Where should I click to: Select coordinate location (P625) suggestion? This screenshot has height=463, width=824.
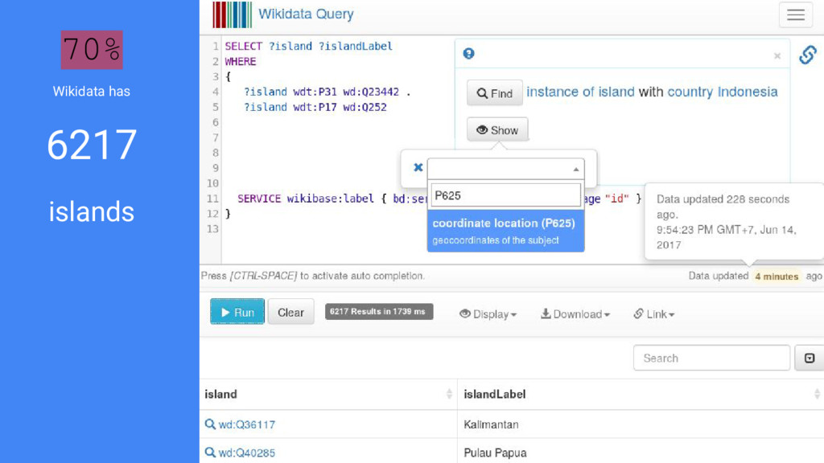(x=505, y=231)
